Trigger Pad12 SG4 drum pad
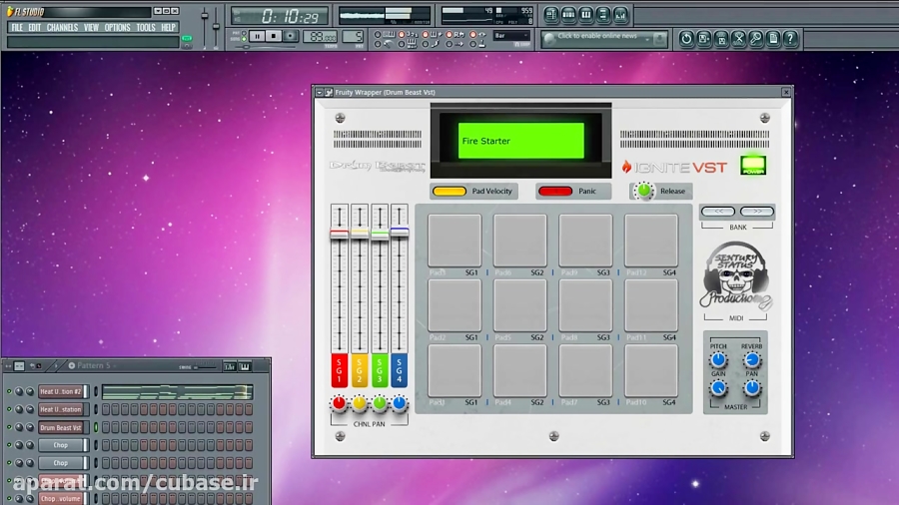The width and height of the screenshot is (899, 505). 650,241
